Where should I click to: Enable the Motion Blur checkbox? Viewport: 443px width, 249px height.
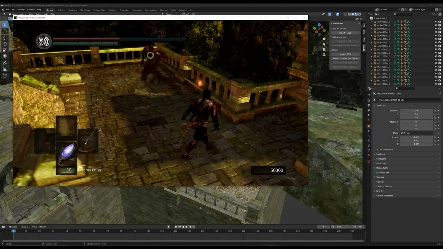click(377, 173)
